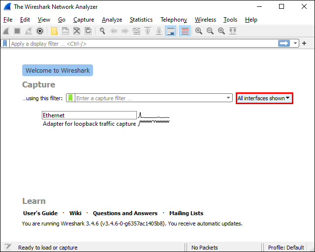Open the Edit menu
The image size is (315, 252).
25,20
